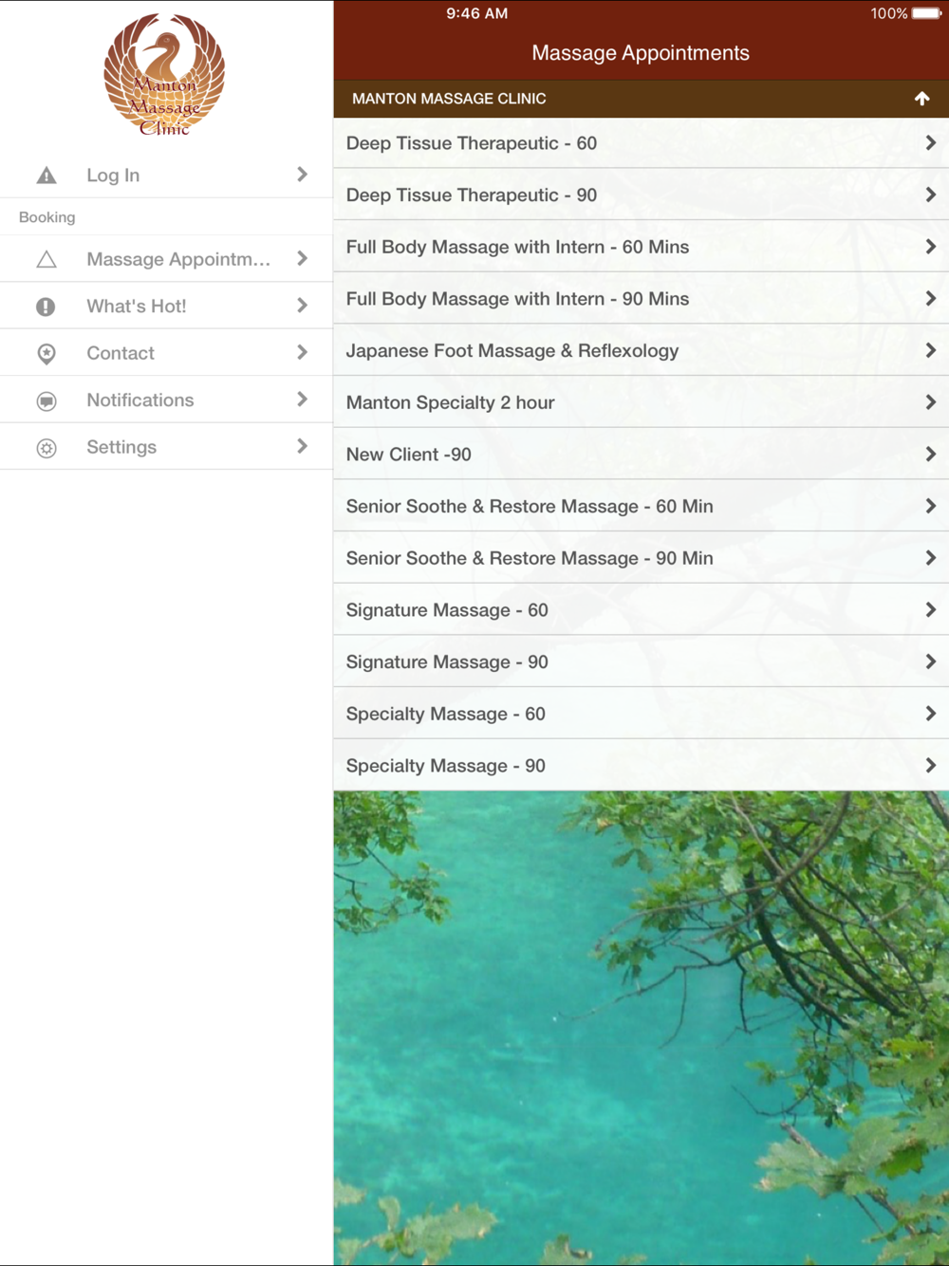Viewport: 949px width, 1266px height.
Task: Open Massage Appointments sidebar chevron
Action: coord(302,258)
